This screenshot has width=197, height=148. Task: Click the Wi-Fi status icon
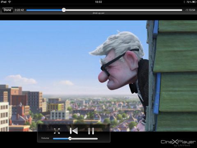click(x=9, y=2)
